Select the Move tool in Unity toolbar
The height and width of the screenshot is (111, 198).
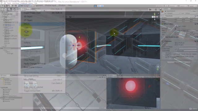(6, 6)
